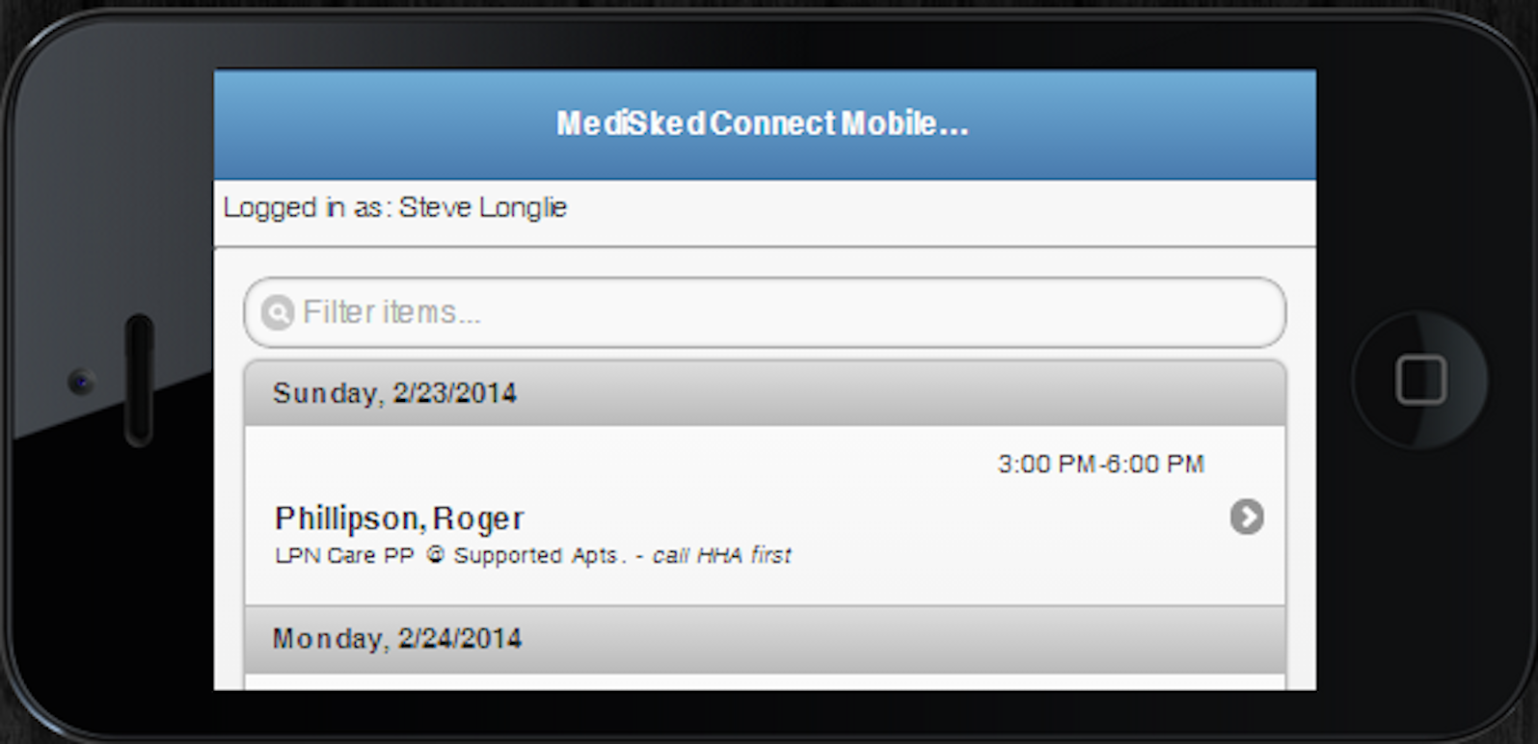Select the Sunday, 2/23/2014 date label
The image size is (1538, 744).
coord(394,392)
